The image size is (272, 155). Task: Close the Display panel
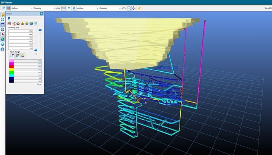[42, 14]
